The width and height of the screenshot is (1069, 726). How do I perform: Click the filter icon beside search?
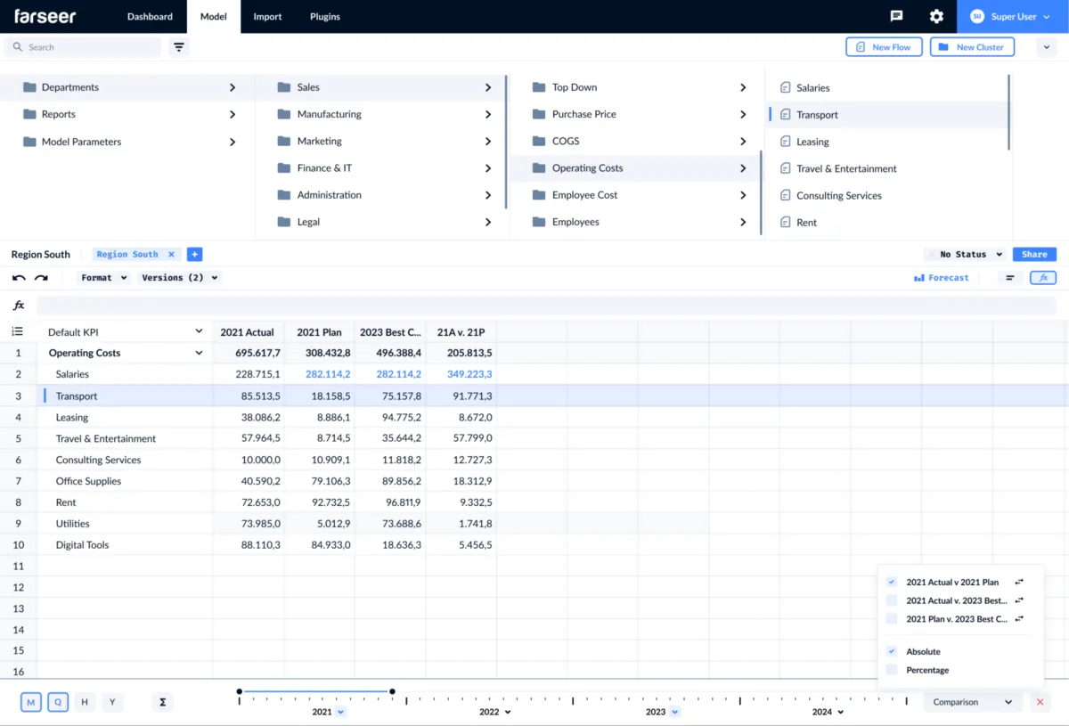[x=179, y=47]
